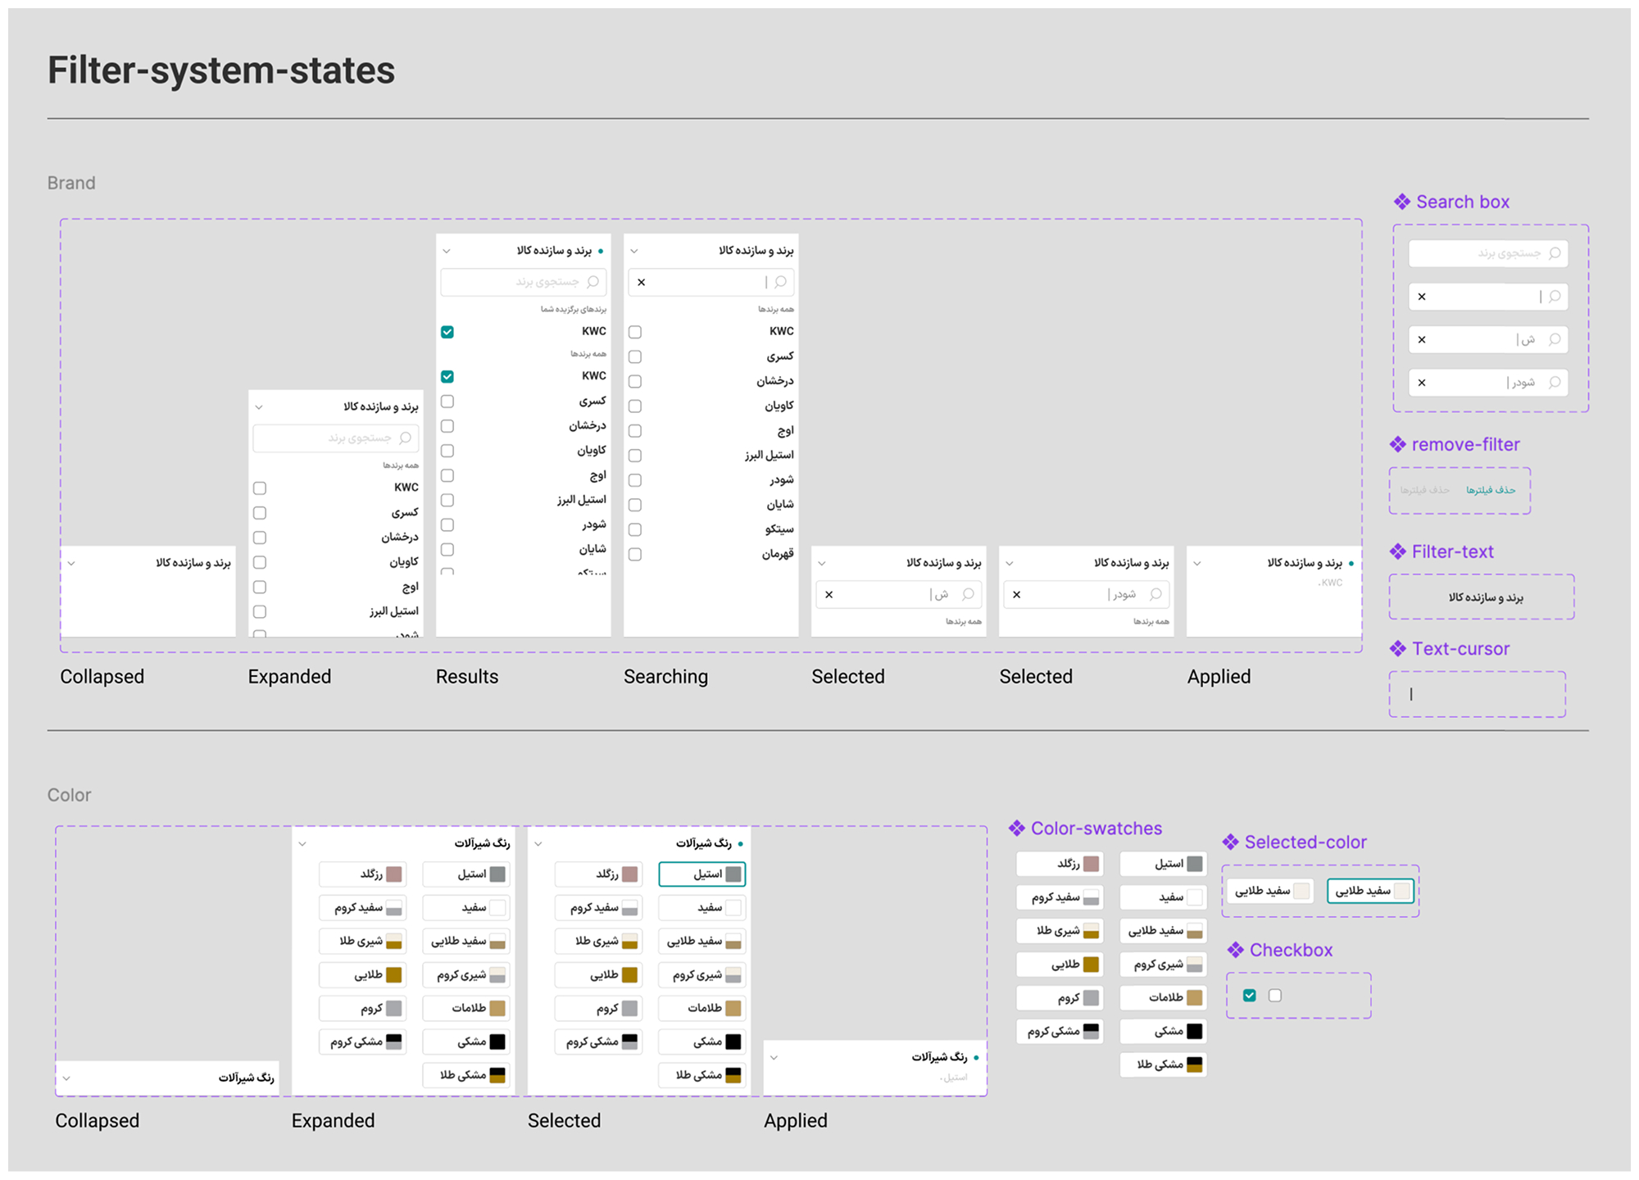
Task: Click the component diamond icon beside 'Filter-text'
Action: [1398, 551]
